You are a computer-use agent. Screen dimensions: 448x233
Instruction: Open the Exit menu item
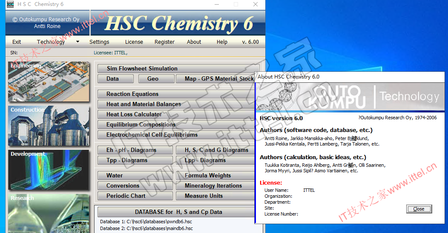(x=17, y=42)
